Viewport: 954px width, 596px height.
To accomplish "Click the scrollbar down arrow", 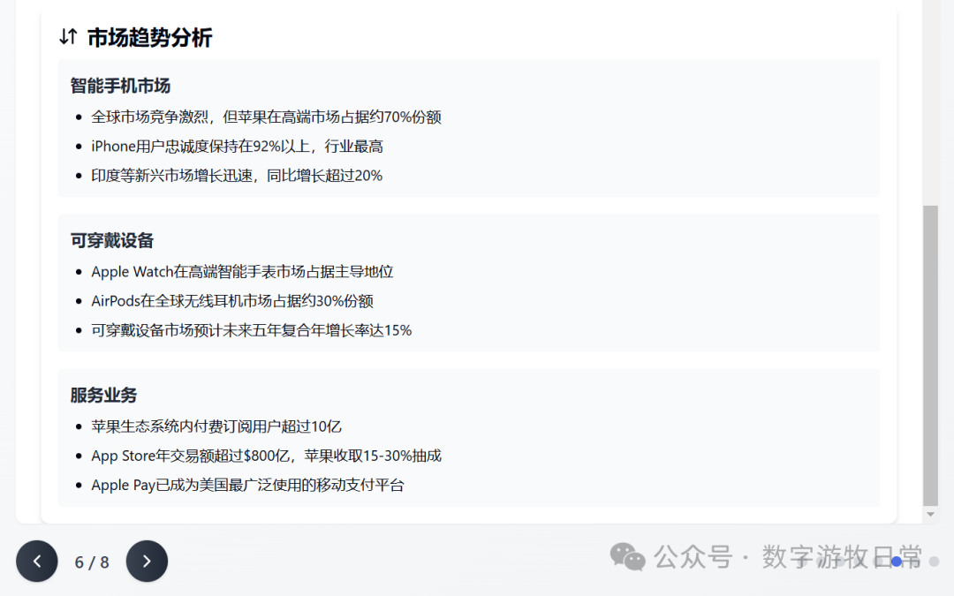I will tap(930, 514).
